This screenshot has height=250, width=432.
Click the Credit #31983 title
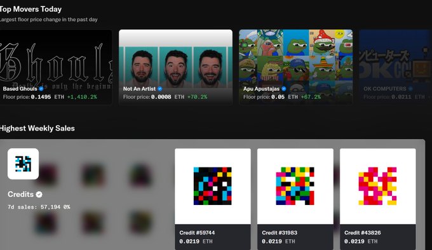(280, 233)
